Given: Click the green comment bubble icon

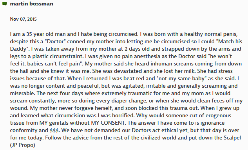Looking at the screenshot, I should (x=5, y=4).
